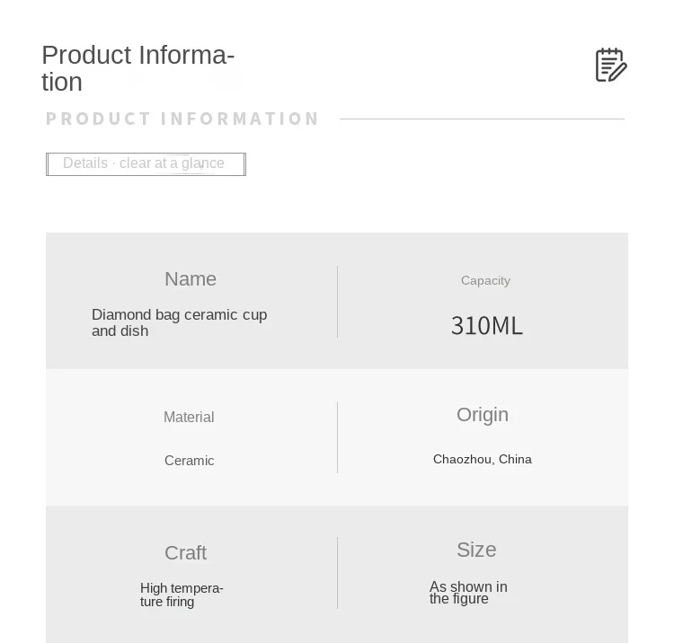Viewport: 674px width, 643px height.
Task: Click the 'Product Information' heading
Action: click(x=137, y=68)
